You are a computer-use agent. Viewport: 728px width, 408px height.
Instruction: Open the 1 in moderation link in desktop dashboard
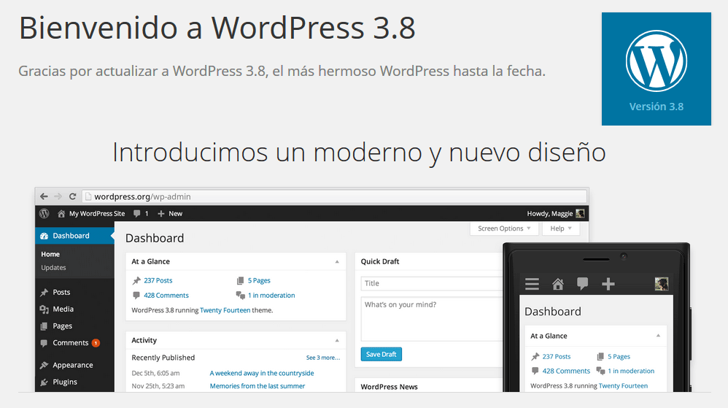[x=271, y=296]
